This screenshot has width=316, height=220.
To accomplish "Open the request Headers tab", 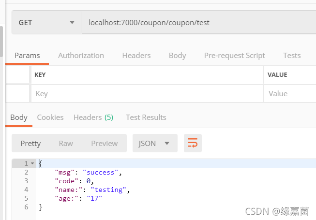I will (136, 55).
